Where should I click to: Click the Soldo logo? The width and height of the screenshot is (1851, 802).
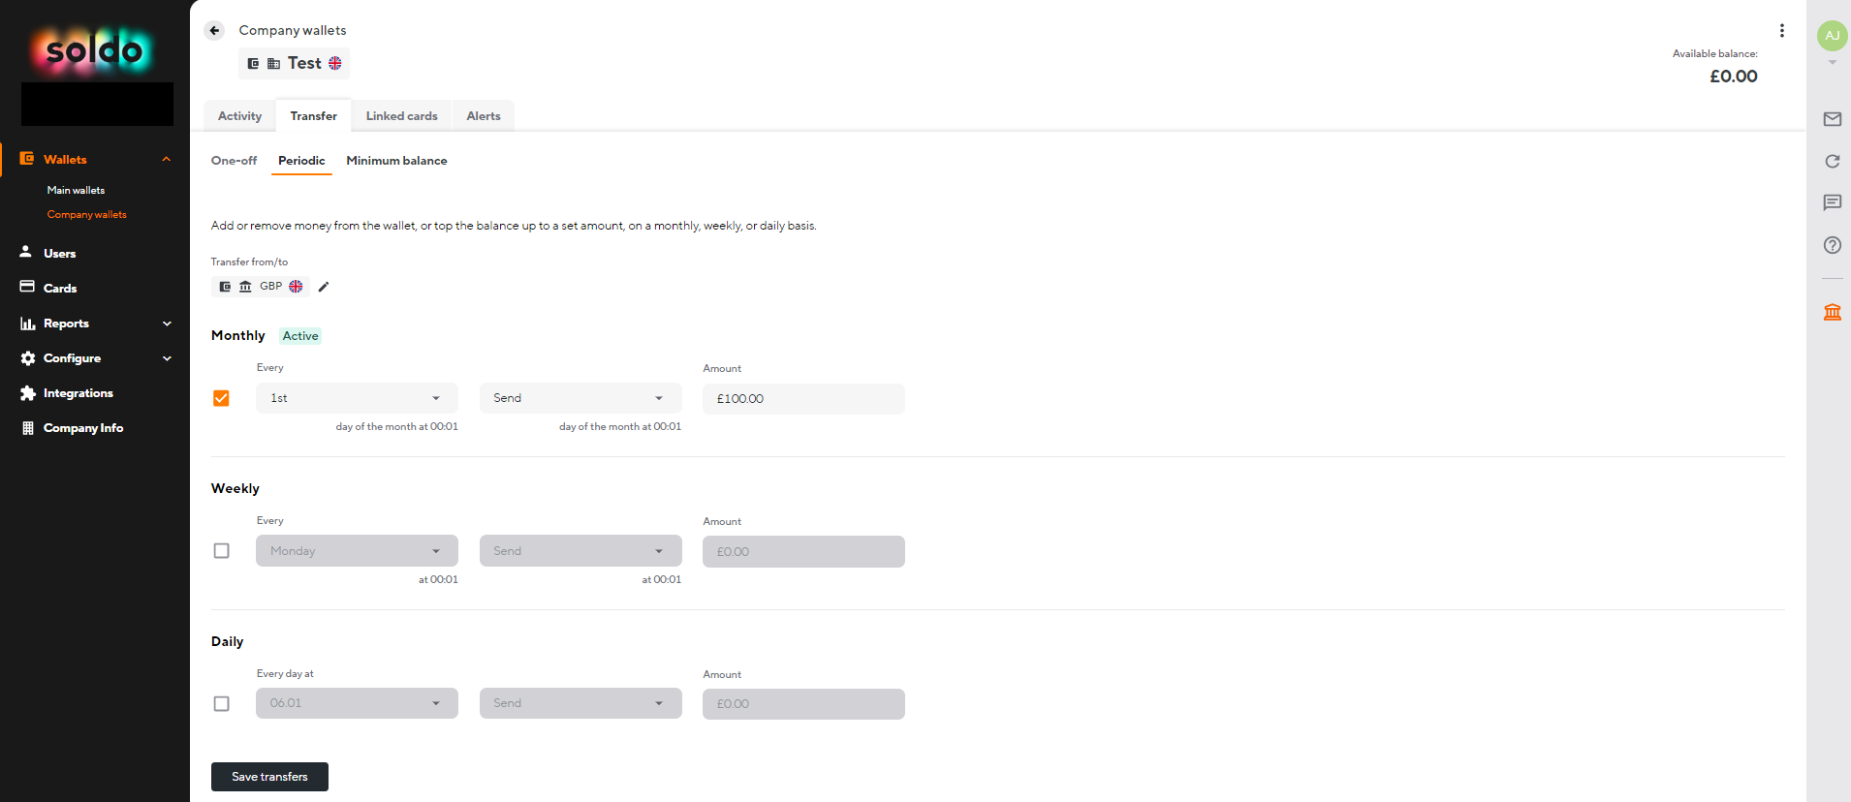click(x=94, y=50)
